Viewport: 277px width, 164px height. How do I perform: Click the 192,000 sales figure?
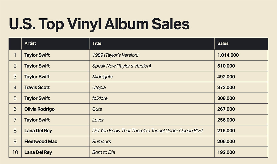pos(226,152)
